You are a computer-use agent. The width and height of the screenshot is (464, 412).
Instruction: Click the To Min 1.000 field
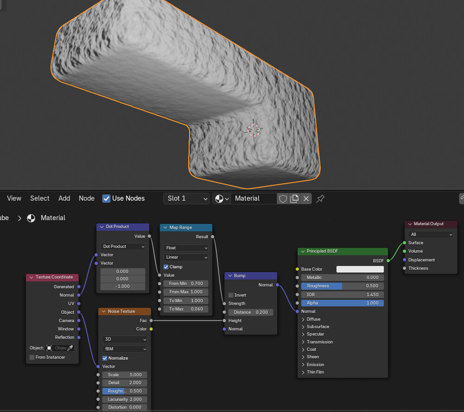[186, 301]
